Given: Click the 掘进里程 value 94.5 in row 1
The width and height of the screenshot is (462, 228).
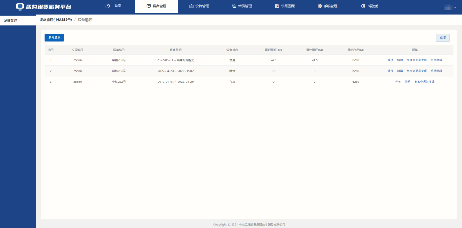Looking at the screenshot, I should [273, 60].
